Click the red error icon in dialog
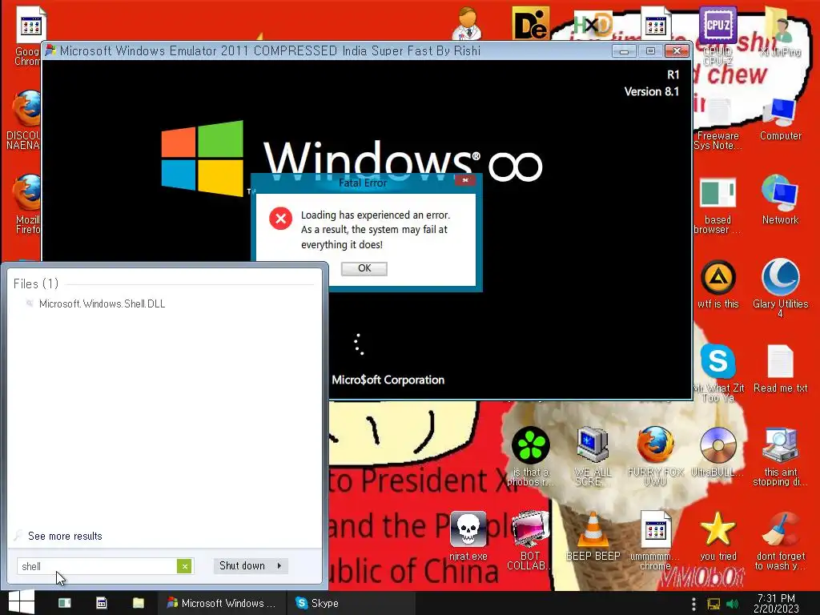Screen dimensions: 820x615 (281, 218)
